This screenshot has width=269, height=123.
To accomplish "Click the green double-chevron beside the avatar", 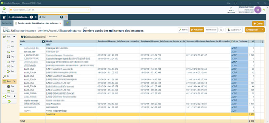I will (264, 10).
